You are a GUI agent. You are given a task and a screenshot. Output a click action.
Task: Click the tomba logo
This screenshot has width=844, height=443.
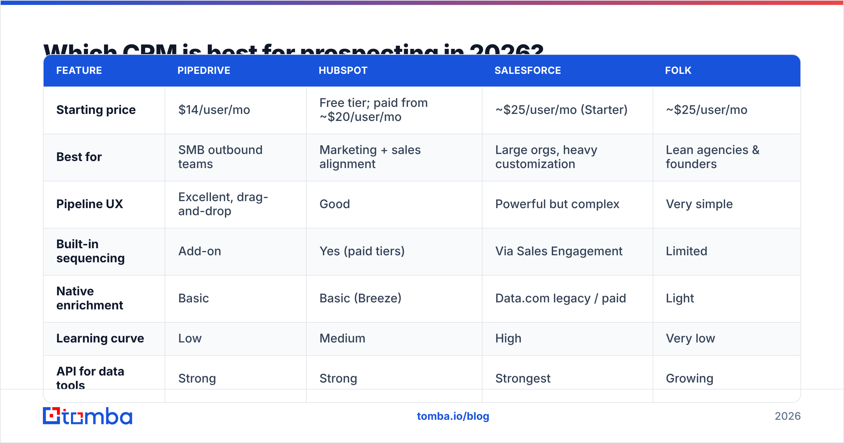pyautogui.click(x=88, y=416)
